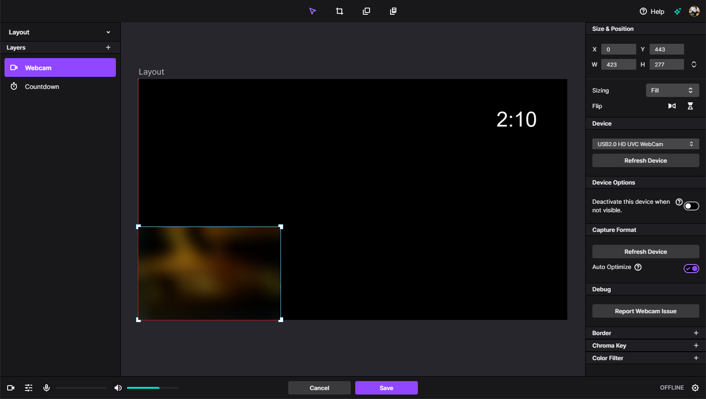The width and height of the screenshot is (706, 399).
Task: Add a new layer with plus icon
Action: (108, 47)
